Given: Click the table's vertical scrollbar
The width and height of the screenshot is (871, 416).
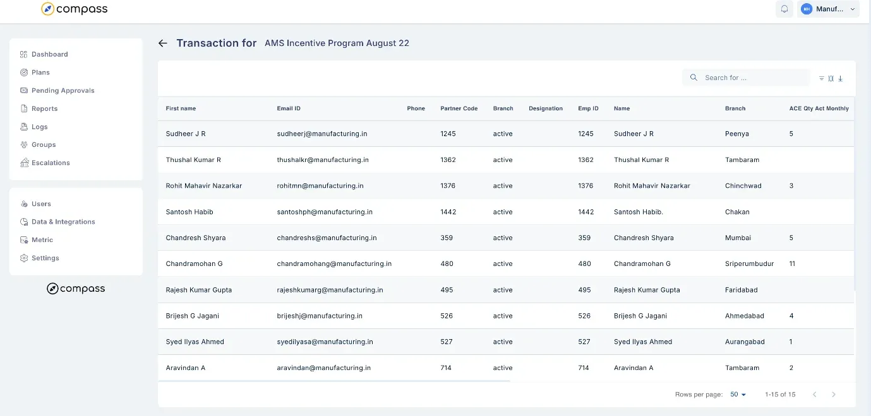Looking at the screenshot, I should (x=855, y=194).
